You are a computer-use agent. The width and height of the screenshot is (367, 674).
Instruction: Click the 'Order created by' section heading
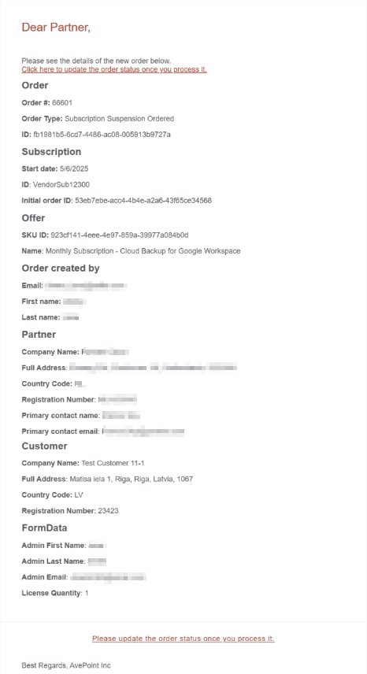click(61, 268)
